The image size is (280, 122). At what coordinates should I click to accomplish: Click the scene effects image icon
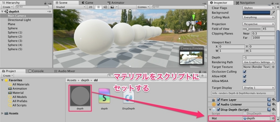(112, 7)
